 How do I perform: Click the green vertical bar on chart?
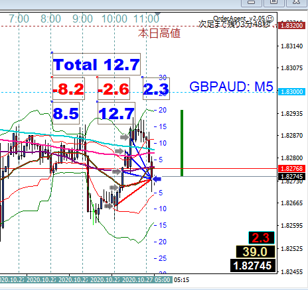(x=182, y=143)
